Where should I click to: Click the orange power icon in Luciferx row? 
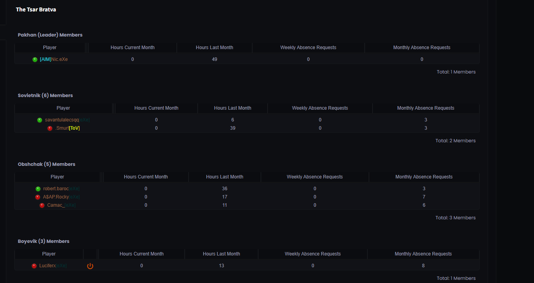pos(90,266)
